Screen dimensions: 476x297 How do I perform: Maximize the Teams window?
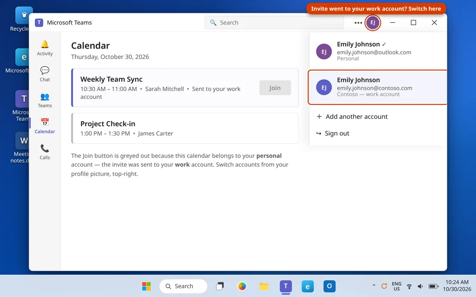[413, 22]
